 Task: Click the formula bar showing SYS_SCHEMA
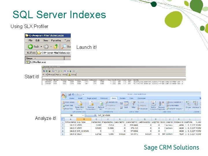pyautogui.click(x=149, y=115)
